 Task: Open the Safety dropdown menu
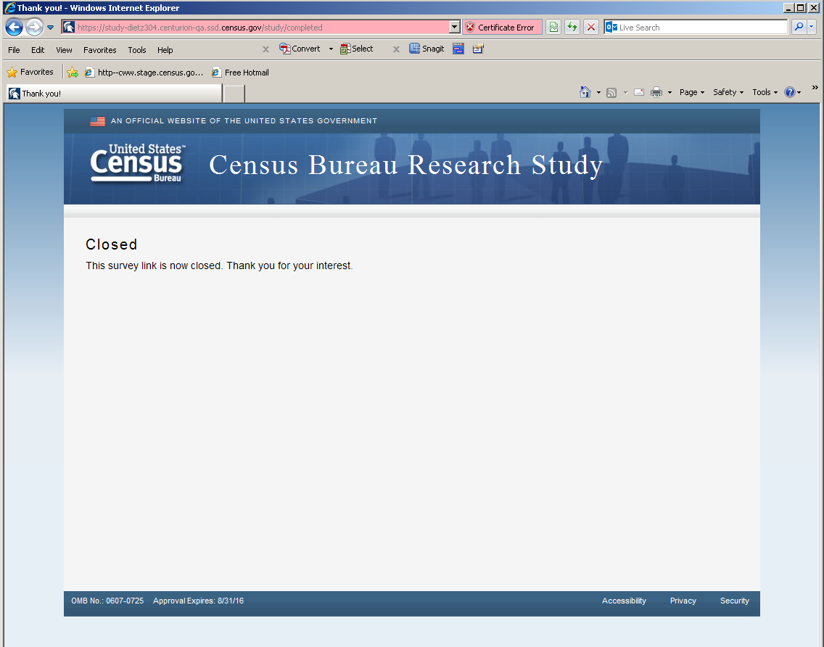coord(728,92)
